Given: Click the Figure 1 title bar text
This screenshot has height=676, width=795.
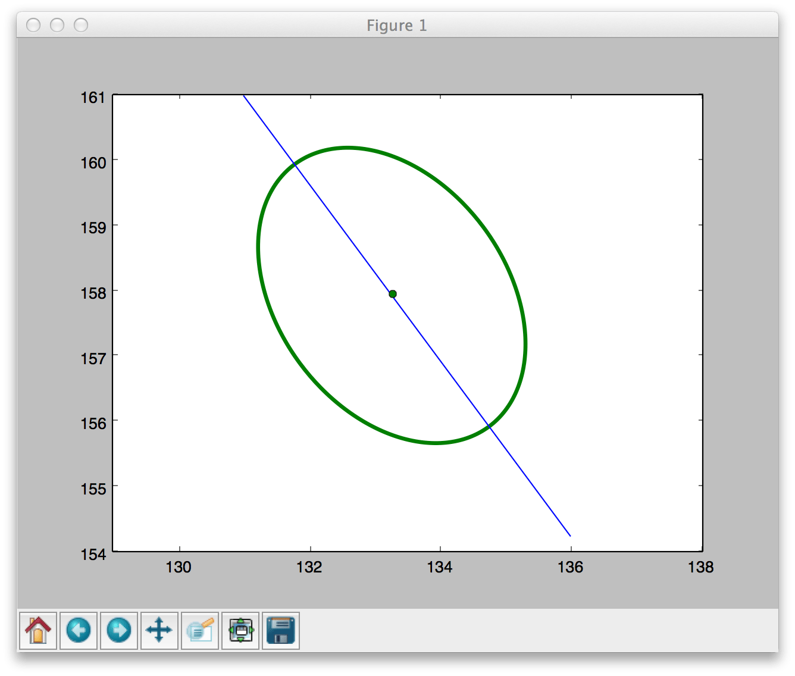Looking at the screenshot, I should click(397, 25).
